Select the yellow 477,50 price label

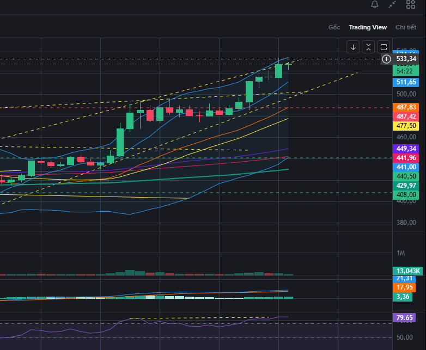tap(406, 126)
